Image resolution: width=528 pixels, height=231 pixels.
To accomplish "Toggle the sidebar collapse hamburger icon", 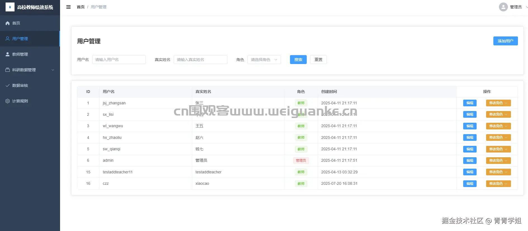I will point(68,7).
